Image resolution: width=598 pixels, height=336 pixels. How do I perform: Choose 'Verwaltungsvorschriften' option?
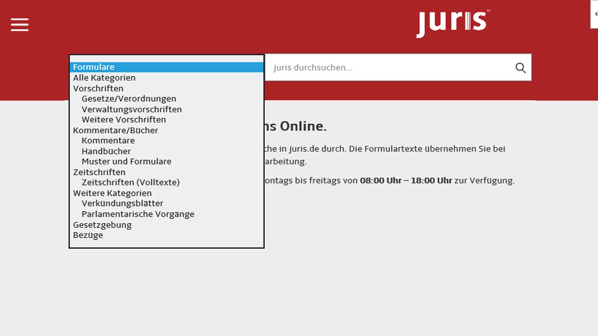coord(167,109)
